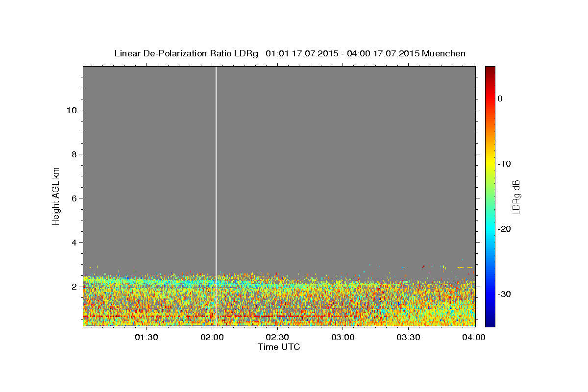Select the 03:30 time tick label
Viewport: 588px width, 392px height.
[x=409, y=337]
